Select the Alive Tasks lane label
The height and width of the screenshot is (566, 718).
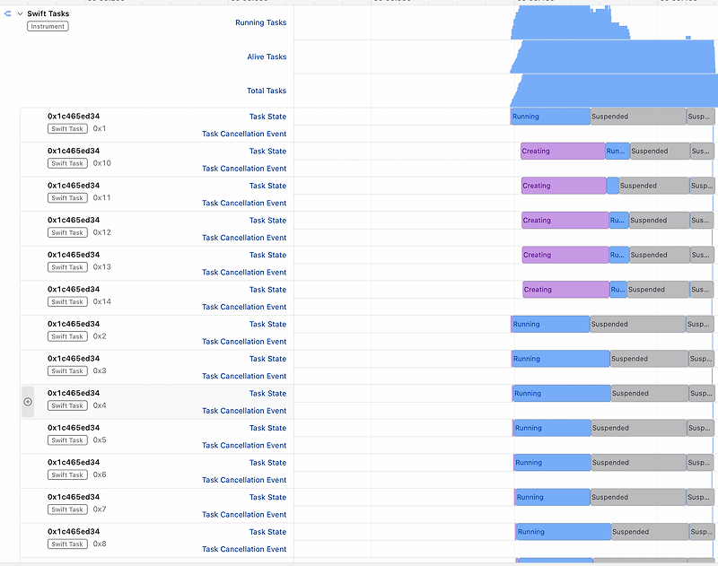pos(267,56)
